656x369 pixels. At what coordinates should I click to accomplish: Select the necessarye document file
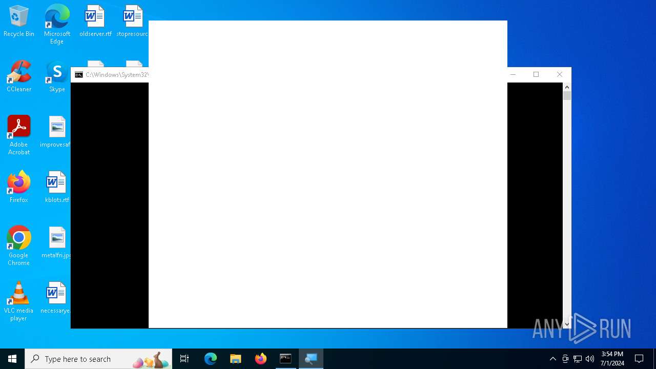(55, 298)
